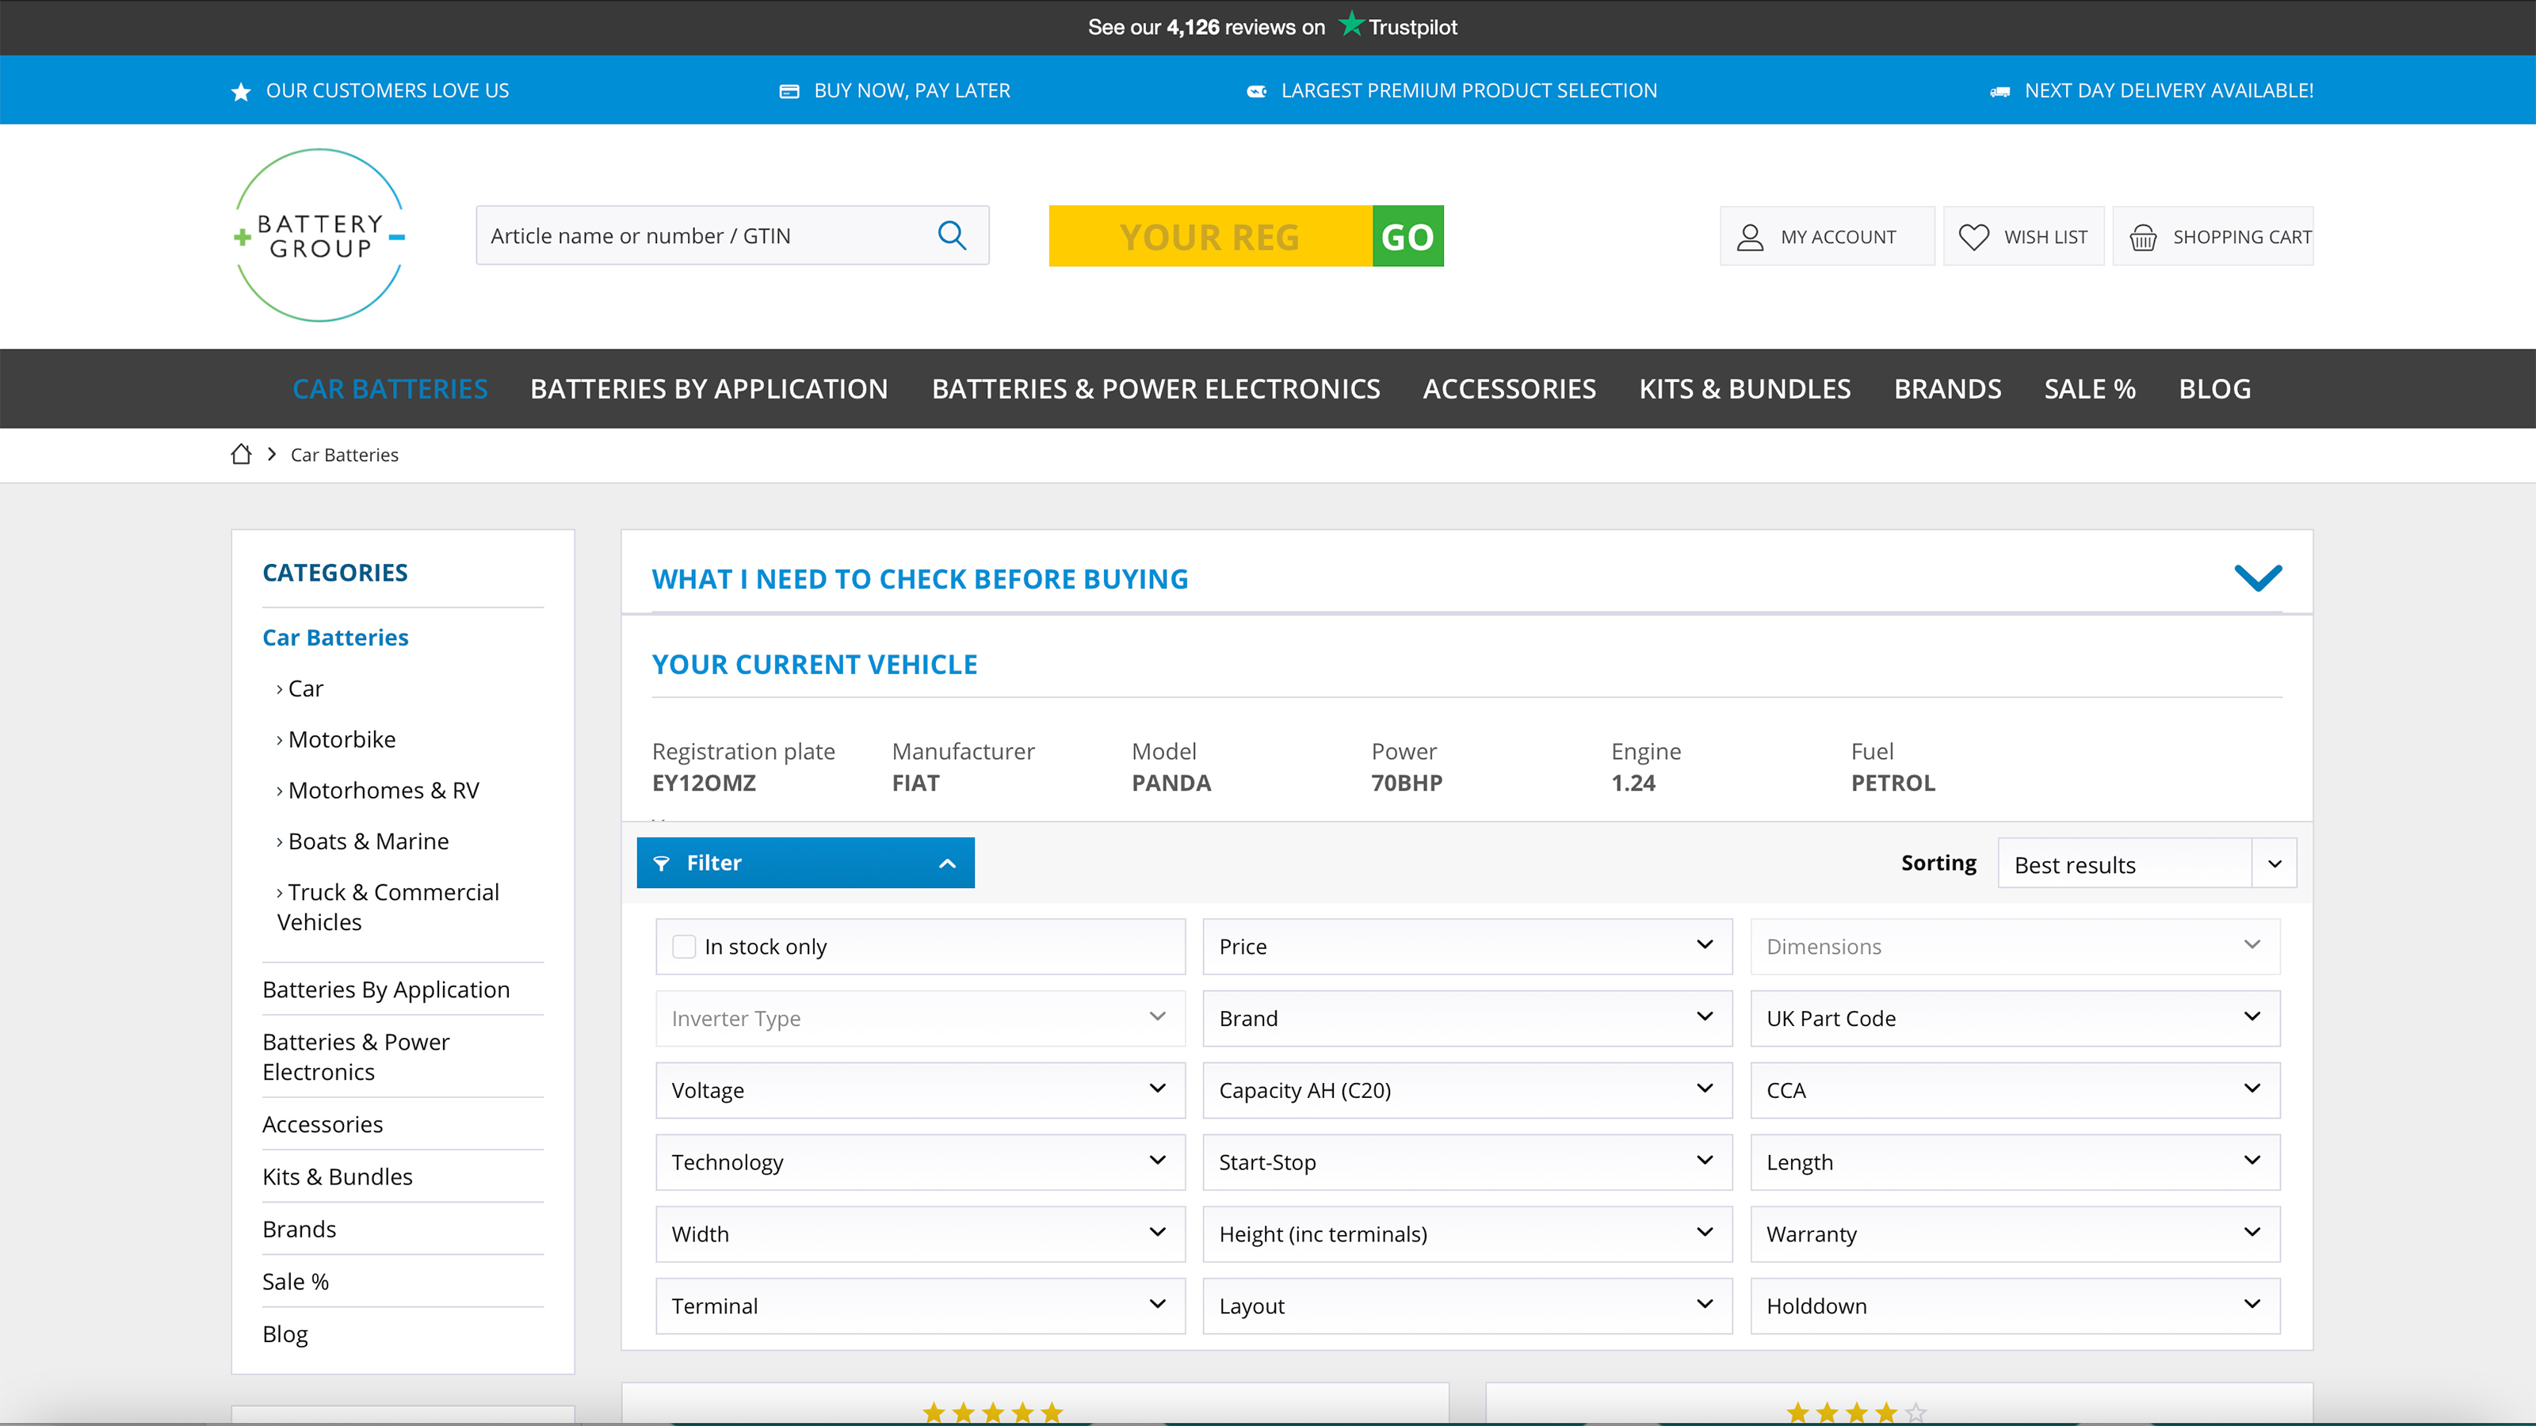Viewport: 2536px width, 1426px height.
Task: Click the Shopping Cart basket icon
Action: click(x=2142, y=237)
